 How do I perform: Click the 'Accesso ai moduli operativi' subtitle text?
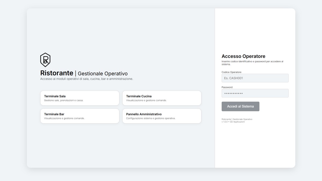click(x=87, y=79)
